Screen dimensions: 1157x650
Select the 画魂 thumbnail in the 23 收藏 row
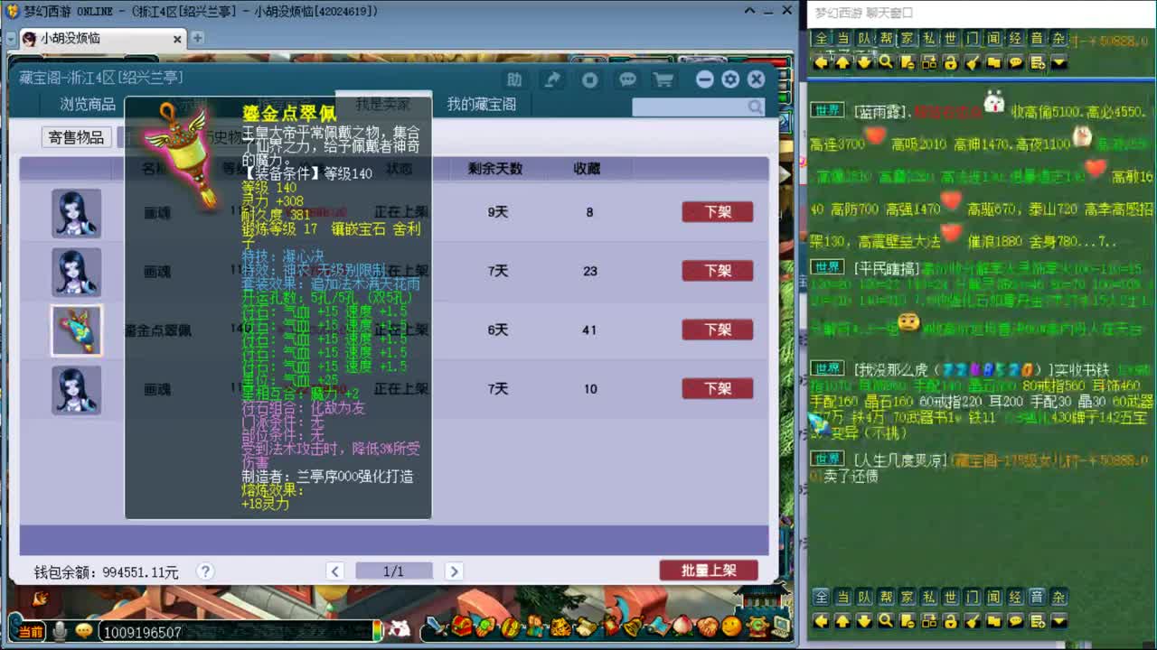point(76,272)
